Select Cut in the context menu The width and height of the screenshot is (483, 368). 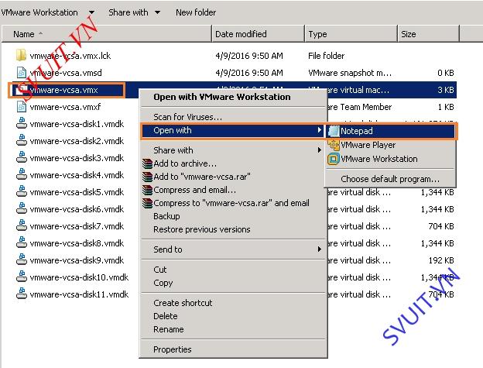pyautogui.click(x=160, y=270)
